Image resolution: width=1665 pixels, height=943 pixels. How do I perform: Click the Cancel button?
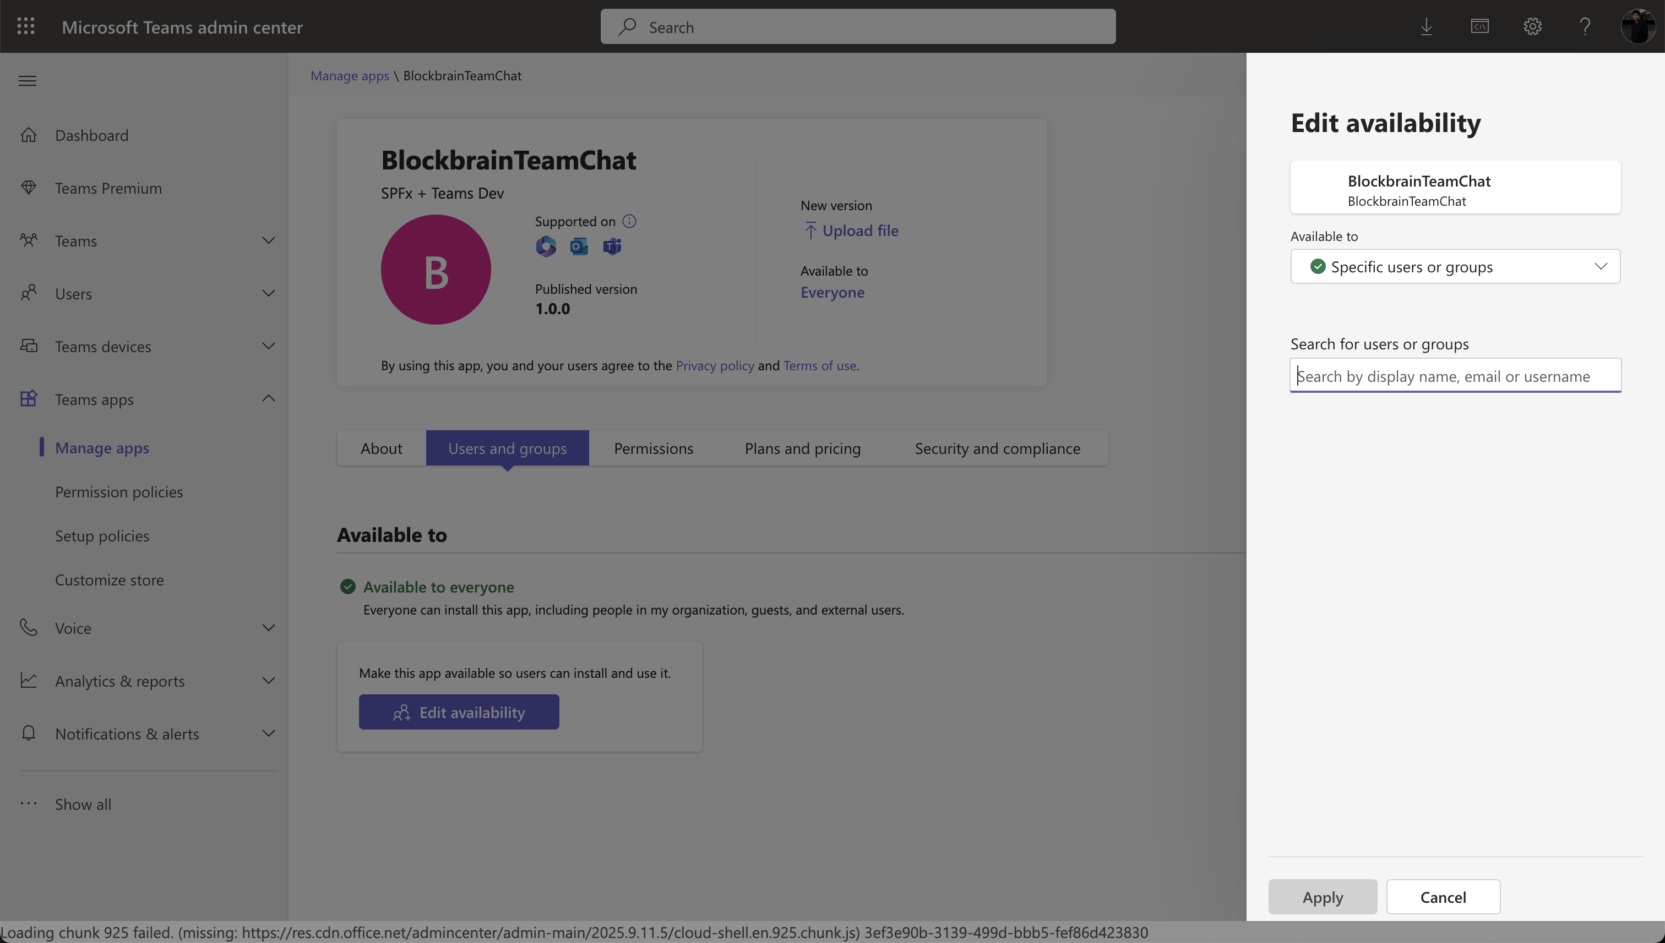[x=1443, y=897]
